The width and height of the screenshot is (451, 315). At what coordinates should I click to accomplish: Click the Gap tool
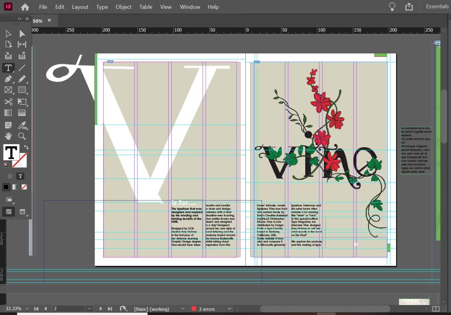[22, 44]
